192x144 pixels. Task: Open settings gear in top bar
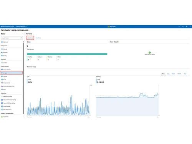(x=187, y=26)
